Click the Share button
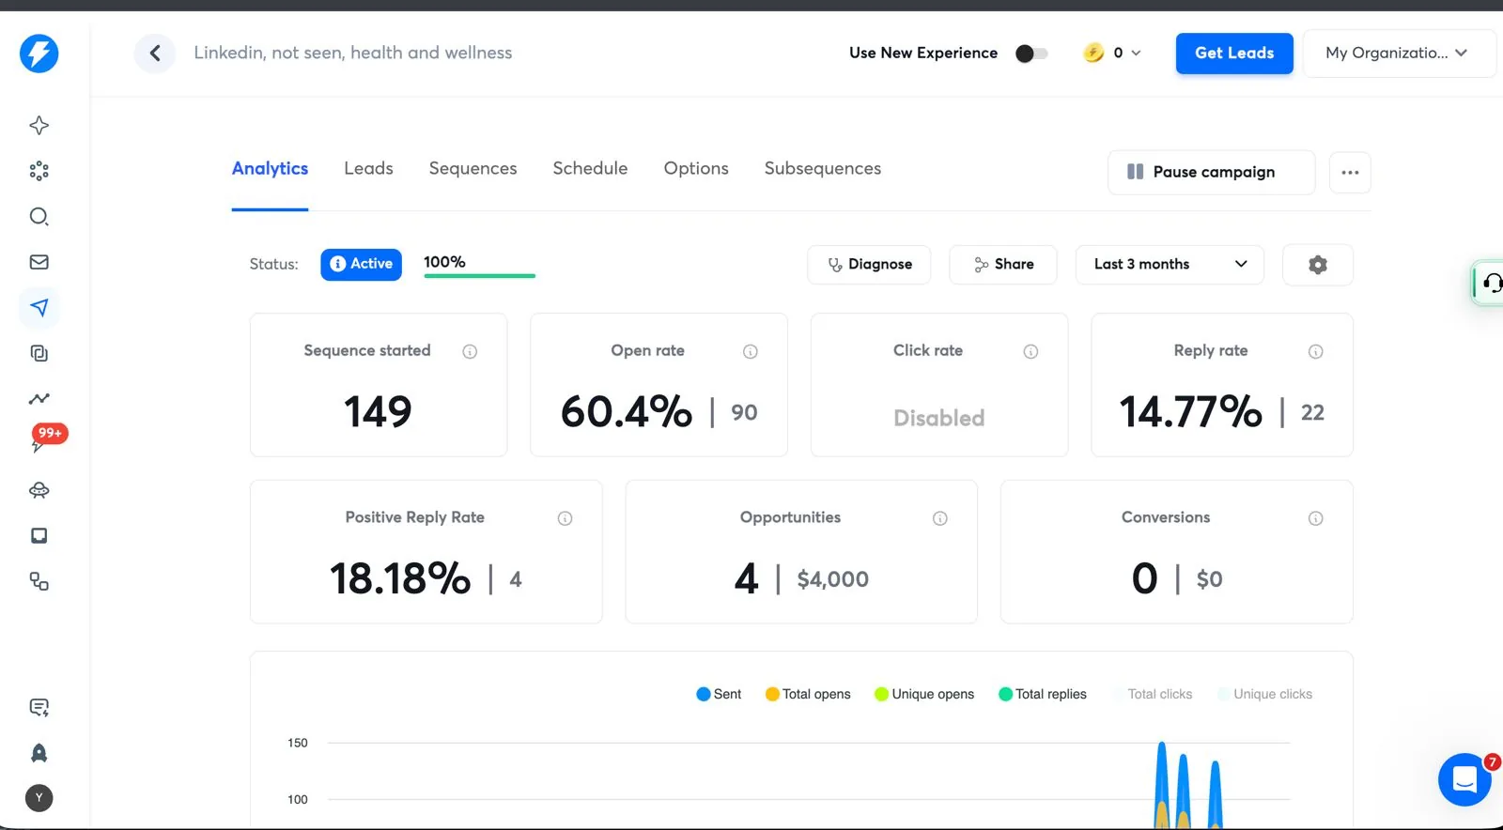 pos(1003,265)
